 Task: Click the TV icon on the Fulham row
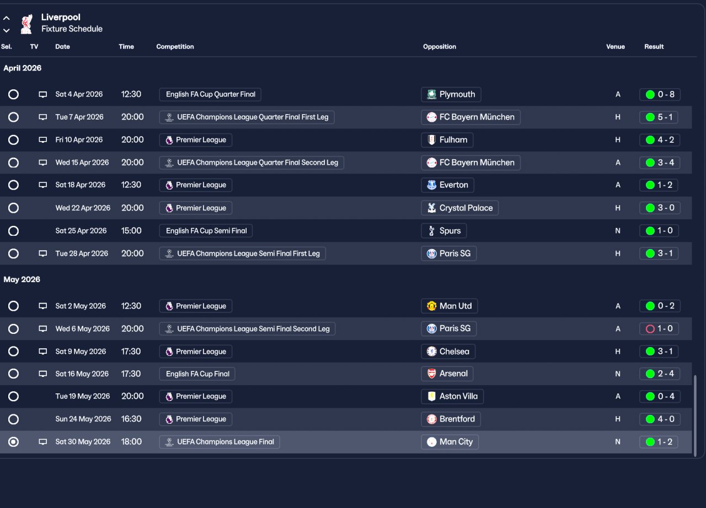[42, 140]
